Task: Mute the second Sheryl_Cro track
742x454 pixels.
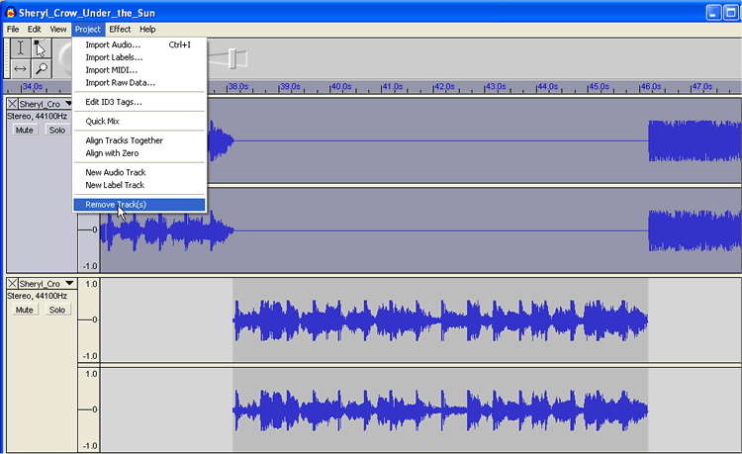Action: pos(24,310)
